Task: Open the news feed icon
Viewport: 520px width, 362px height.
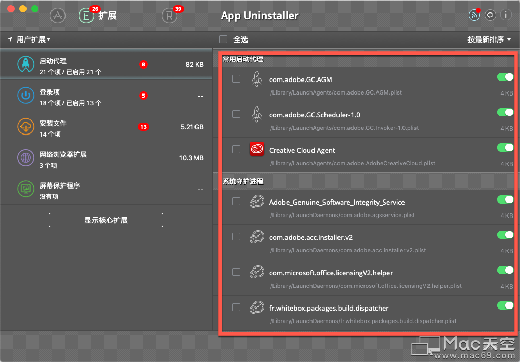Action: tap(474, 15)
